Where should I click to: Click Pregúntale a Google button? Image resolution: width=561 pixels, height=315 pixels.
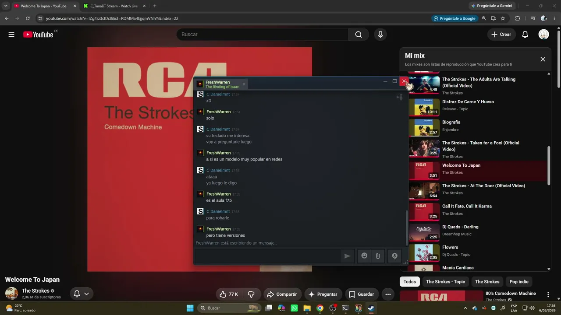(454, 18)
